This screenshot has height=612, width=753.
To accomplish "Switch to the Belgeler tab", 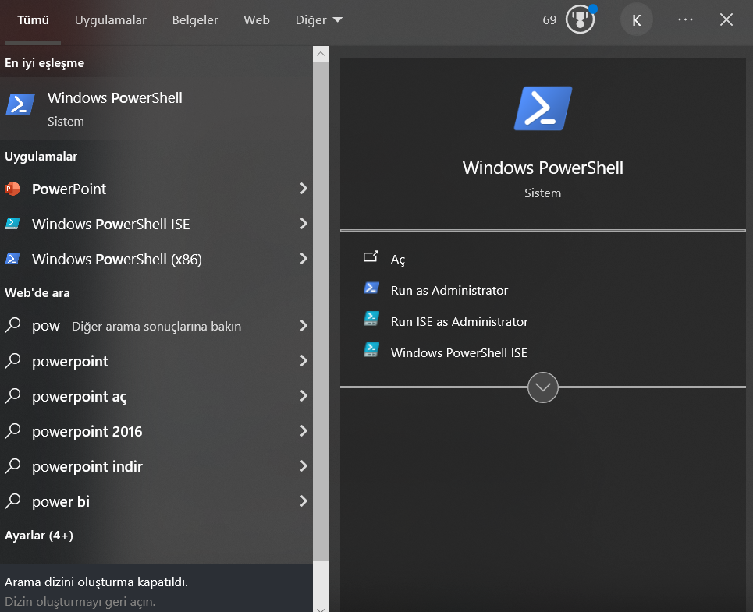I will click(195, 19).
